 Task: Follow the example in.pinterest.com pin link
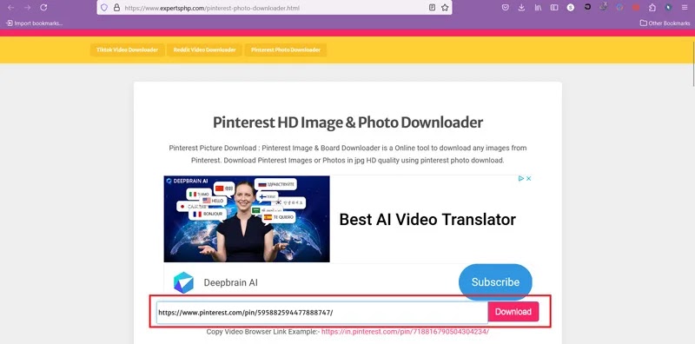pos(405,332)
